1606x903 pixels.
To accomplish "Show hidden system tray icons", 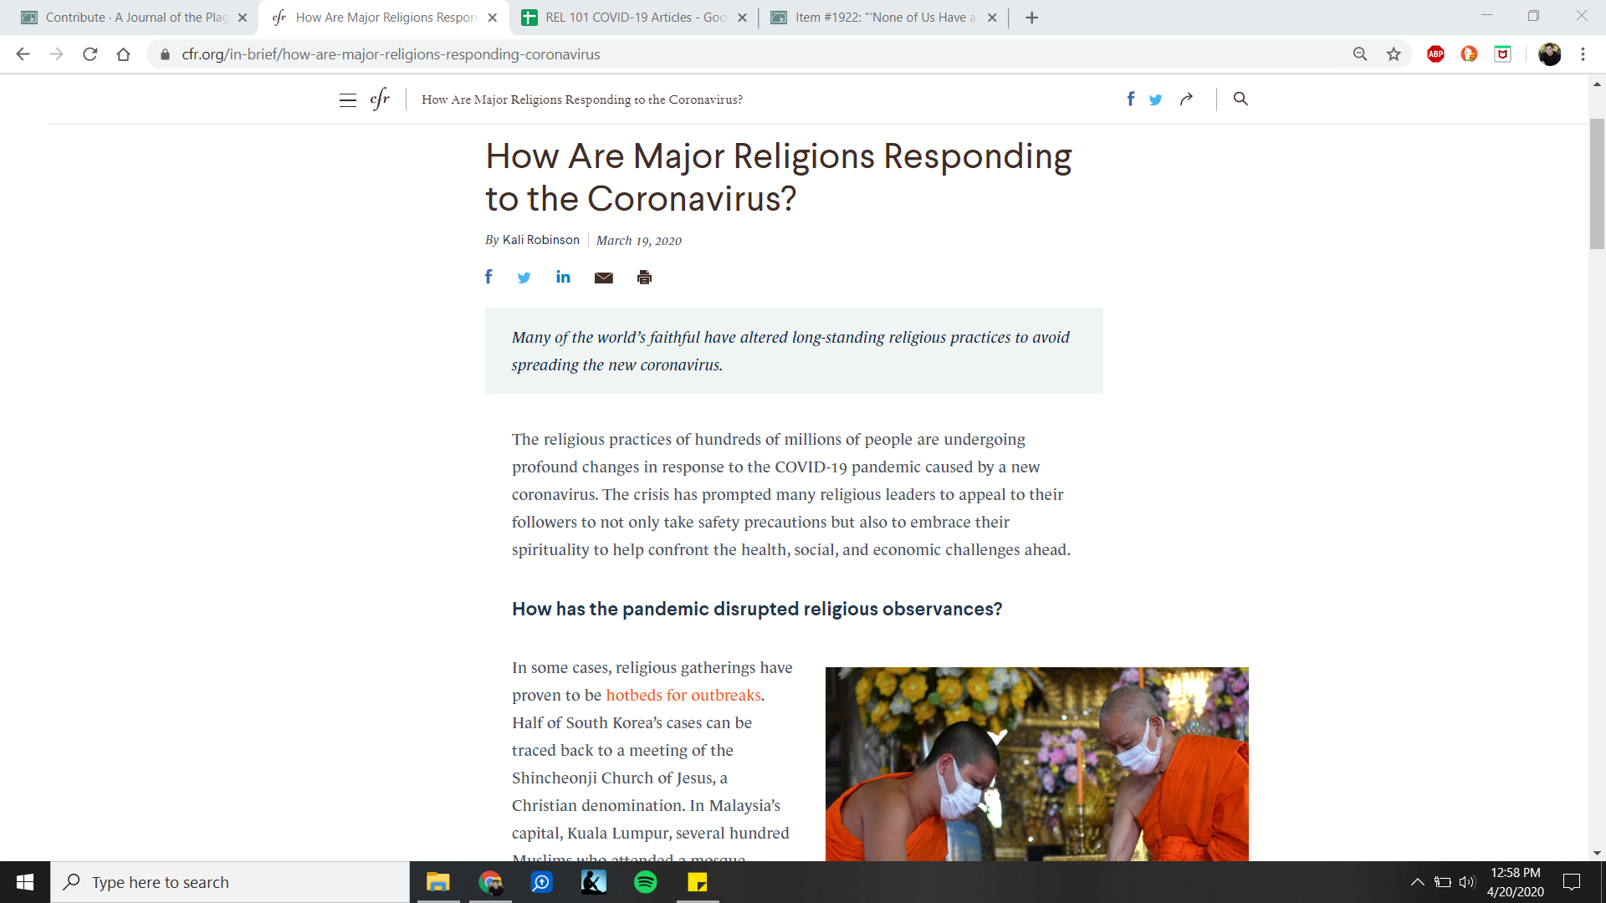I will [x=1417, y=882].
